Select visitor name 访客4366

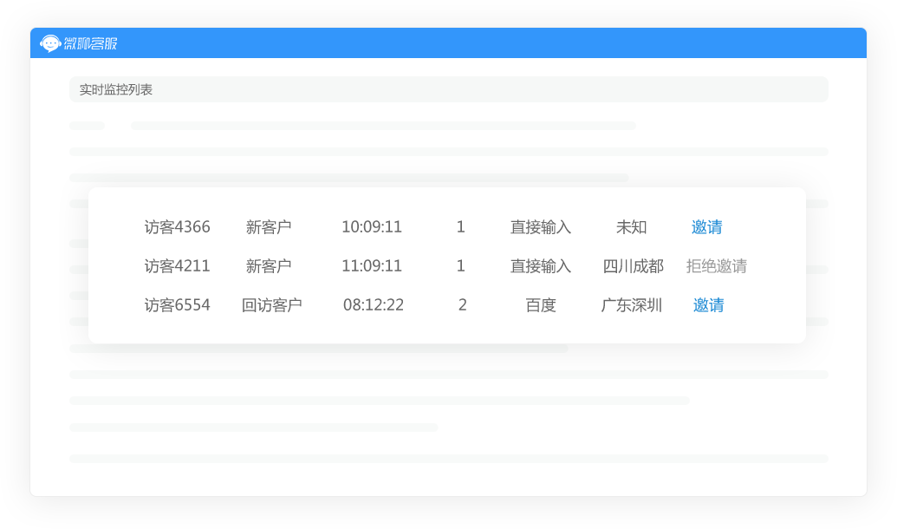coord(177,227)
